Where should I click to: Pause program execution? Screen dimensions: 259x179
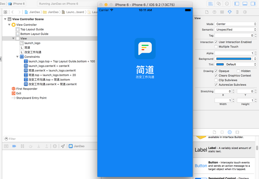[22, 146]
